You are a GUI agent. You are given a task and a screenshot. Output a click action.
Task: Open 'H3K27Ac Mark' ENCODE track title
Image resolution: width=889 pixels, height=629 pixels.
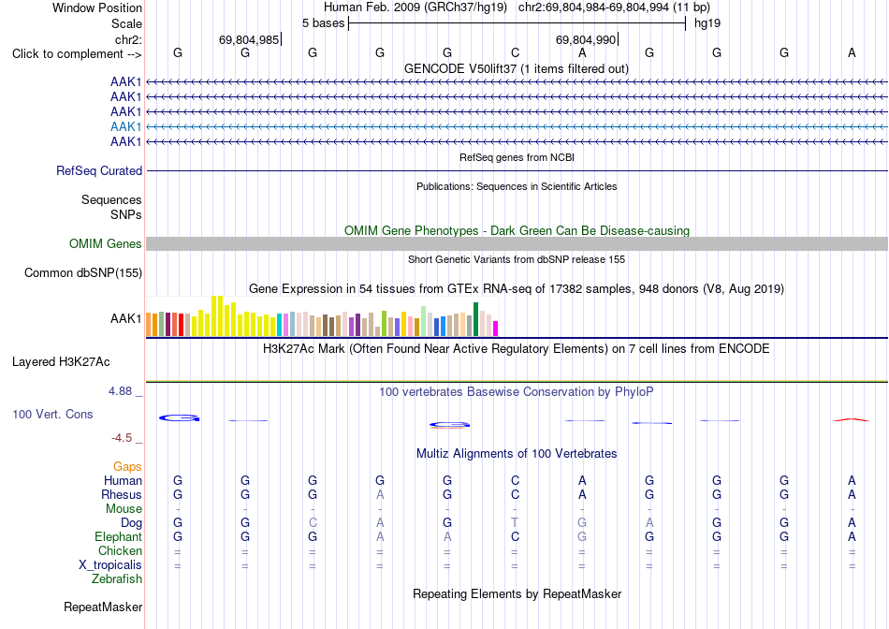(517, 348)
